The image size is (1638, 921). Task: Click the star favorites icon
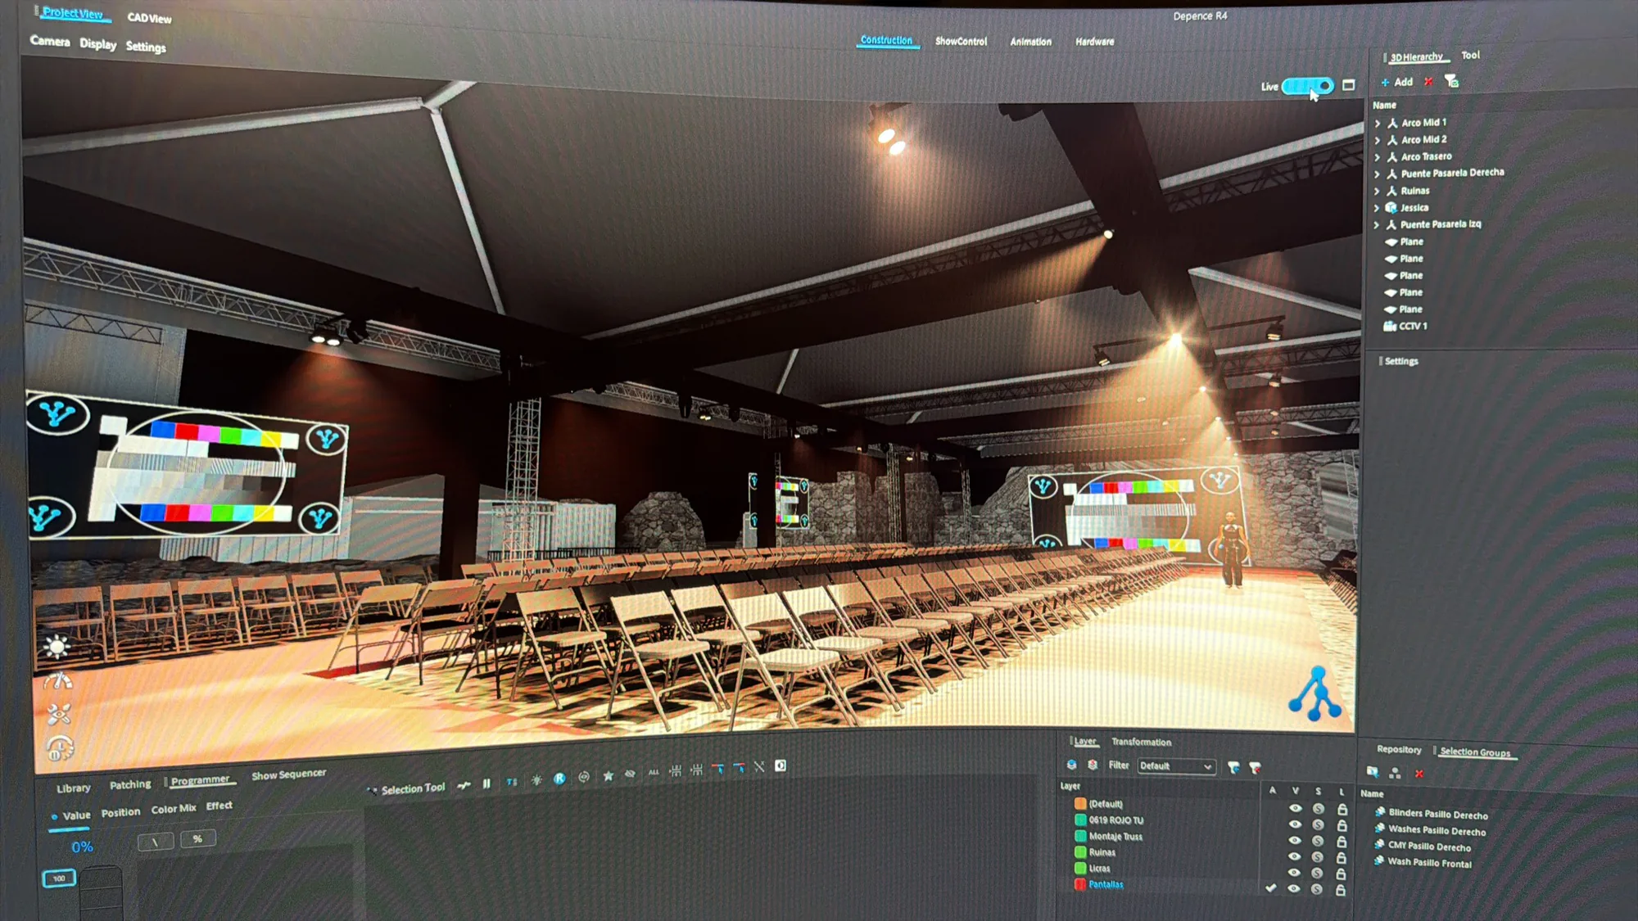608,775
